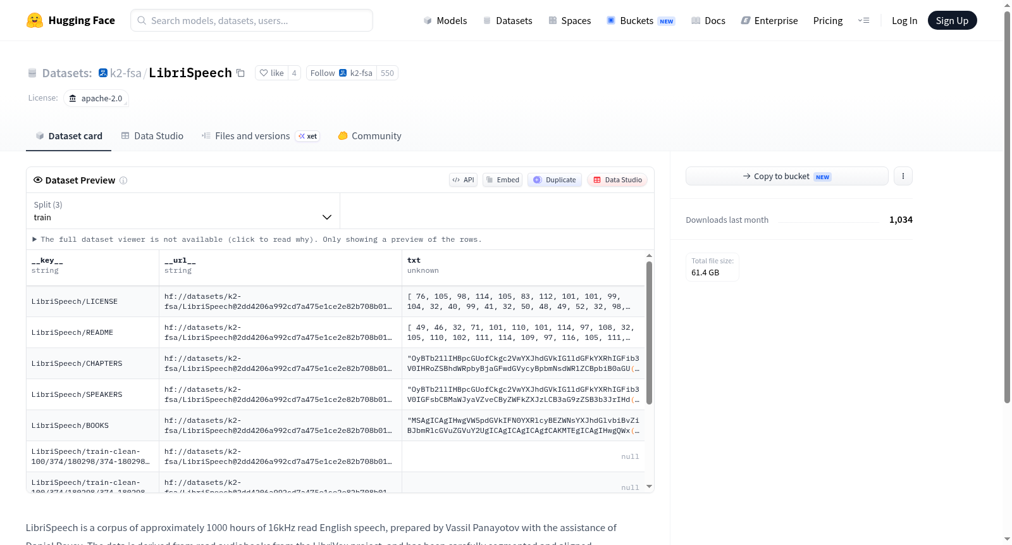Screen dimensions: 1012x545
Task: Open Enterprise in top navigation
Action: [770, 20]
